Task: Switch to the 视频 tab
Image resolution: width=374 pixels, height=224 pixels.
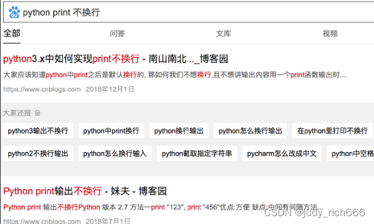Action: tap(330, 33)
